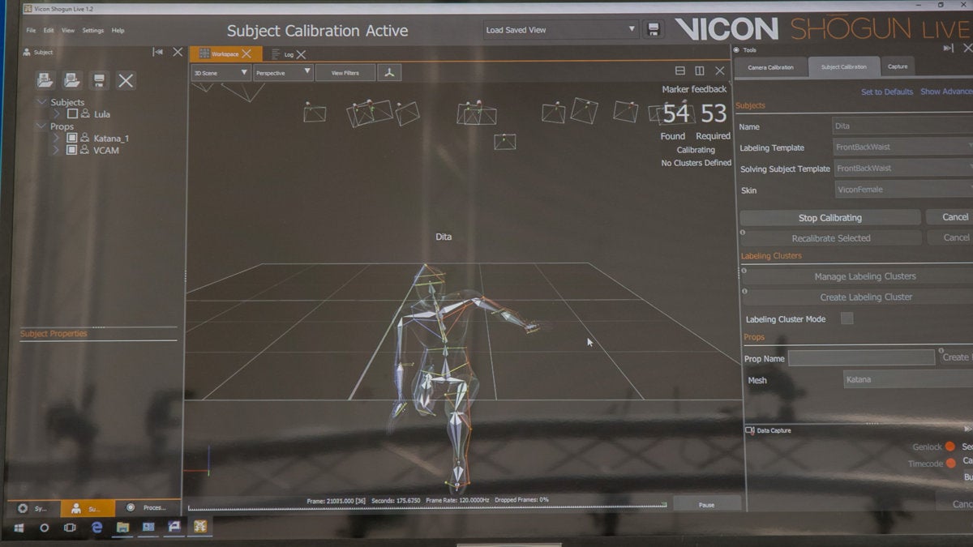
Task: Open the Help menu
Action: [x=118, y=31]
